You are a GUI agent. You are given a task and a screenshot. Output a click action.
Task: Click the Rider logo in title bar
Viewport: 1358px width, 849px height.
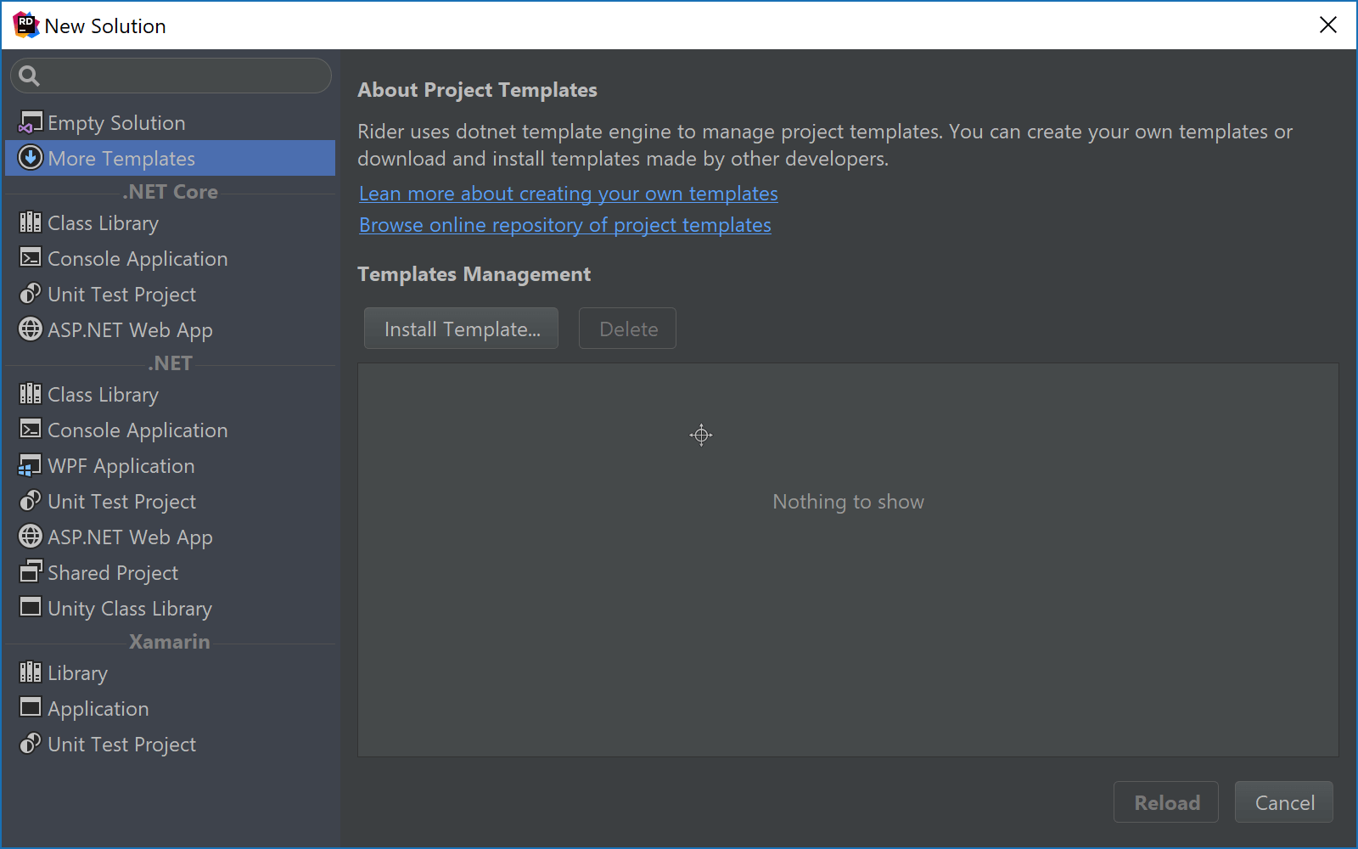click(26, 25)
